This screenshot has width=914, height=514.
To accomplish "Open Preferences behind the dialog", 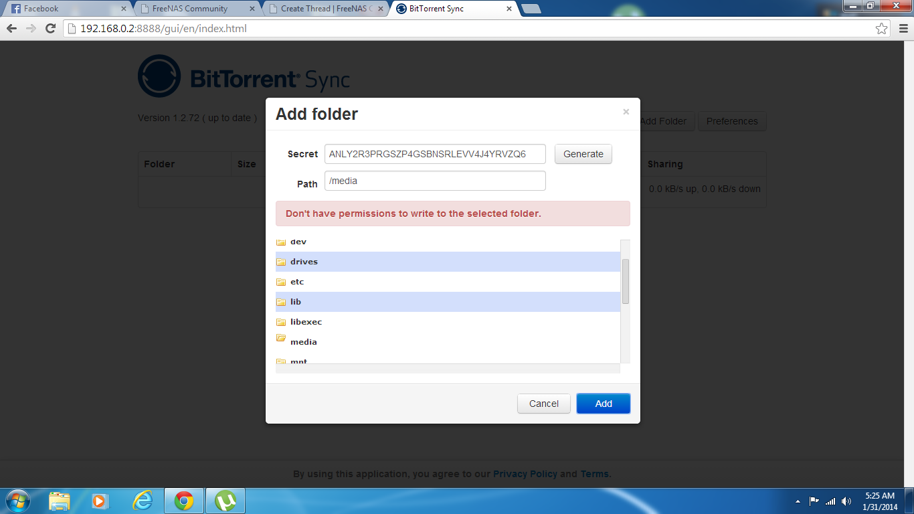I will (732, 121).
